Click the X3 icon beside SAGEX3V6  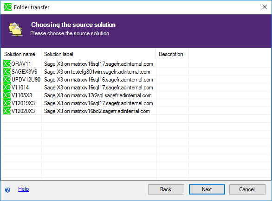coord(7,71)
